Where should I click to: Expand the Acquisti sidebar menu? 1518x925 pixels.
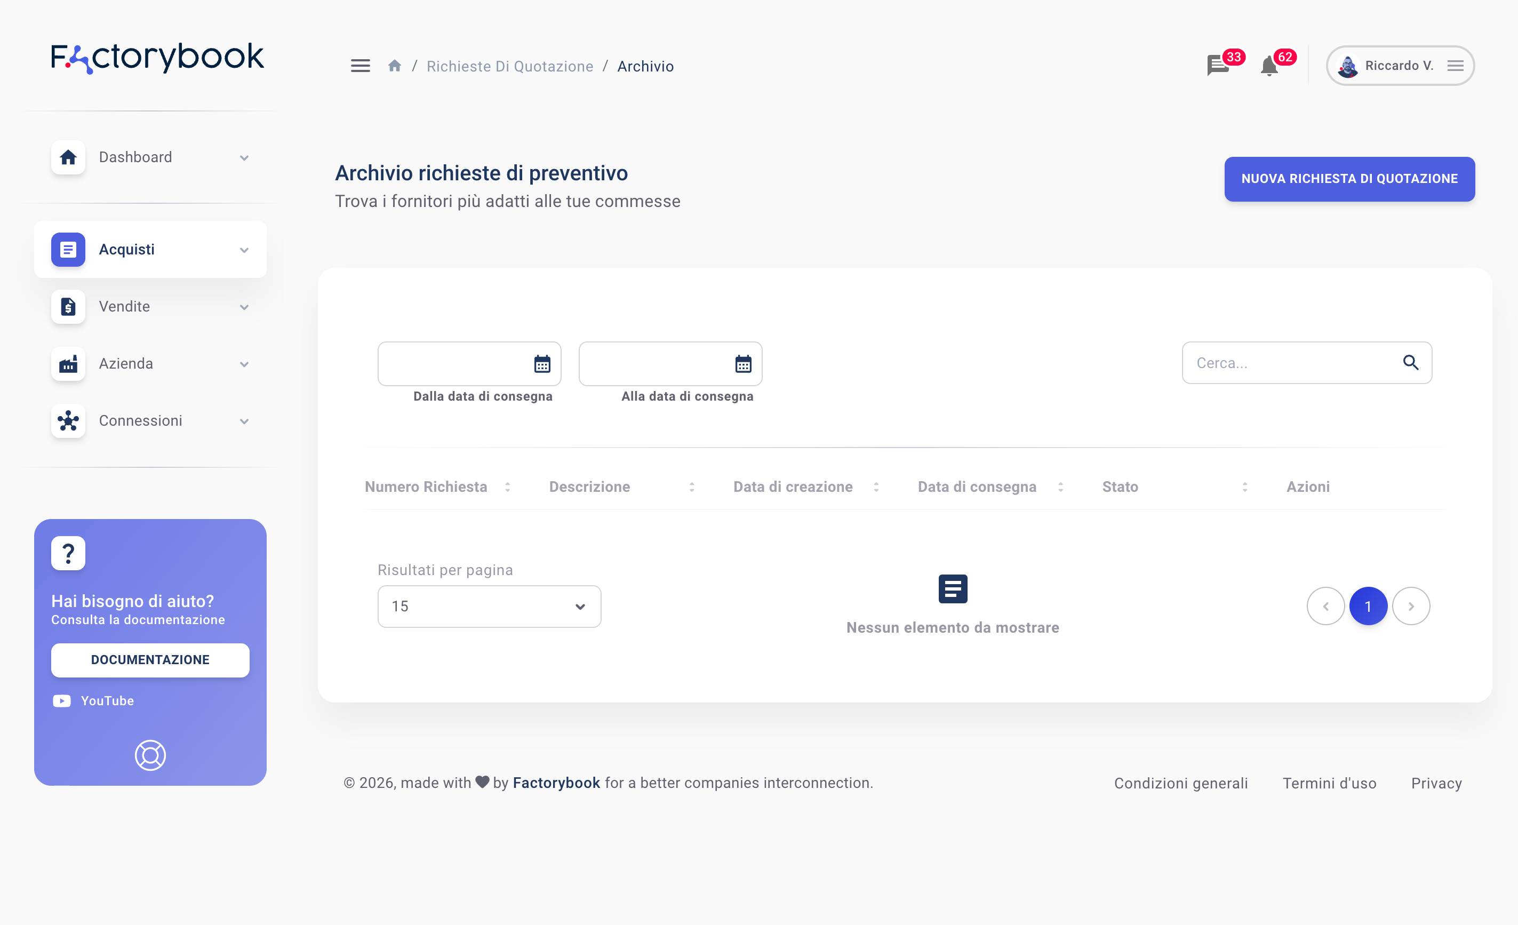(150, 250)
